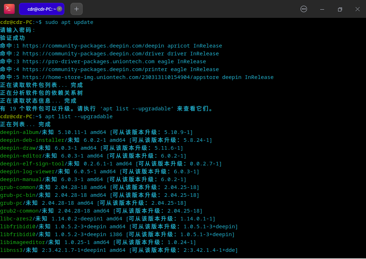Screen dimensions: 366x259
Task: Click the deepin-draw package row
Action: pos(92,148)
